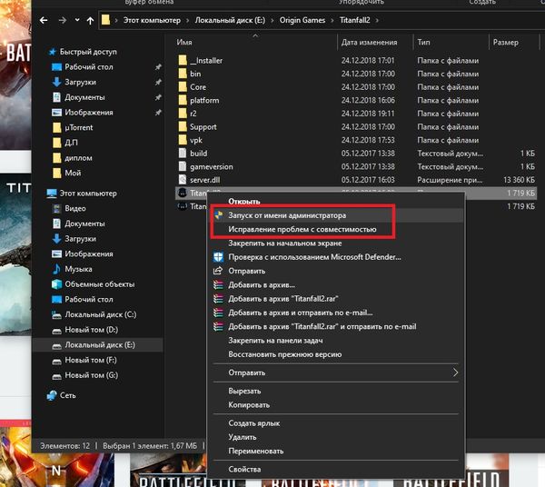The height and width of the screenshot is (487, 545).
Task: Select the gameversion text file
Action: (212, 167)
